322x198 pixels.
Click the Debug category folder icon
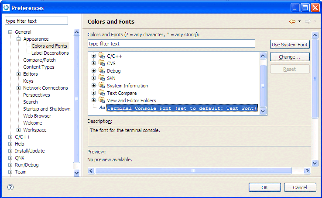pyautogui.click(x=102, y=71)
